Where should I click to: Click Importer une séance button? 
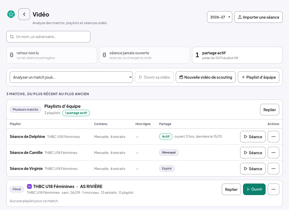tap(259, 17)
